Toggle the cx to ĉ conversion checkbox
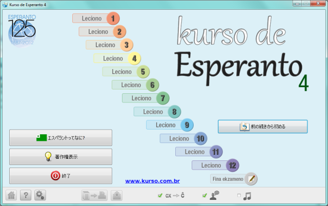328x206 pixels. 160,195
